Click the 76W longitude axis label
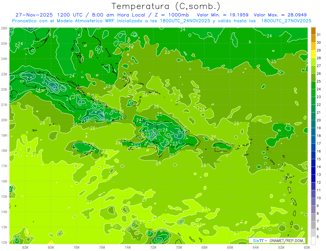The height and width of the screenshot is (251, 326). [102, 247]
